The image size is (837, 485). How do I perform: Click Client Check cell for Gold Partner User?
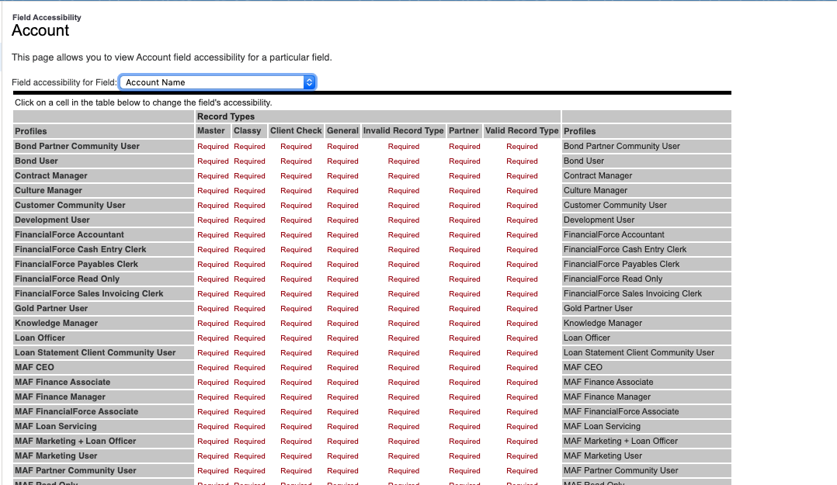point(297,308)
